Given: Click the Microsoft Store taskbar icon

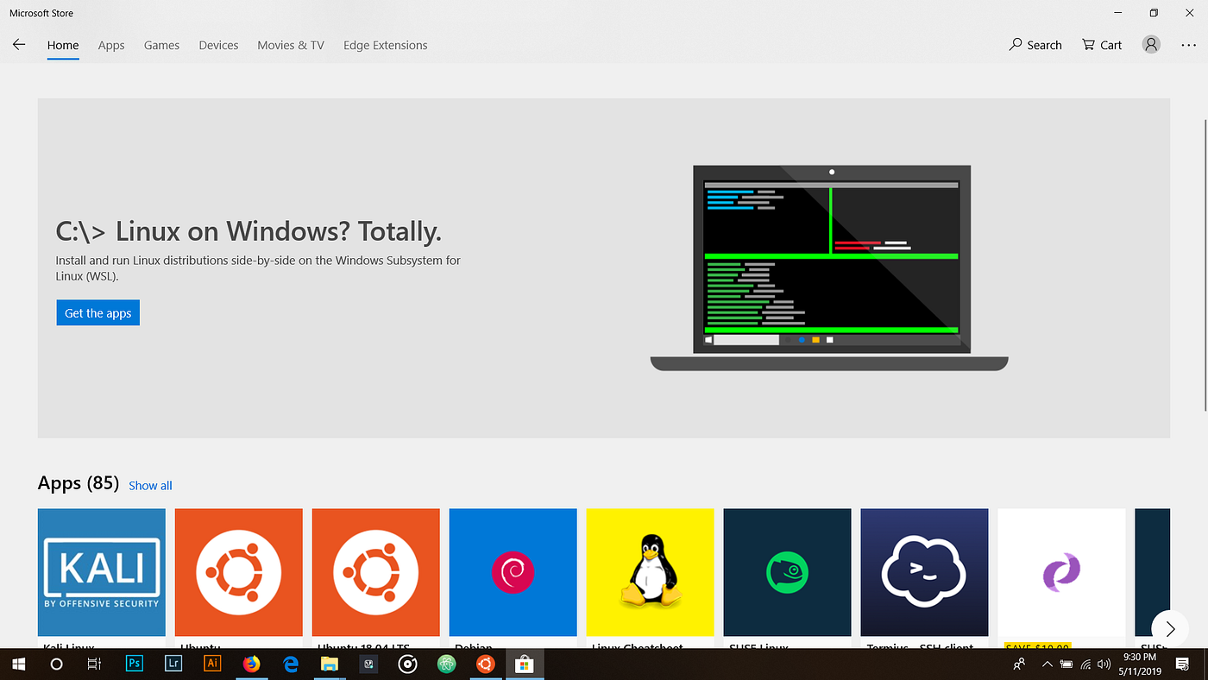Looking at the screenshot, I should click(x=524, y=664).
